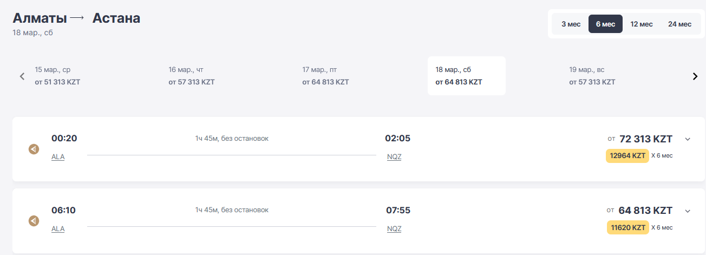
Task: Switch to the 15 мар., ср date
Action: 57,76
